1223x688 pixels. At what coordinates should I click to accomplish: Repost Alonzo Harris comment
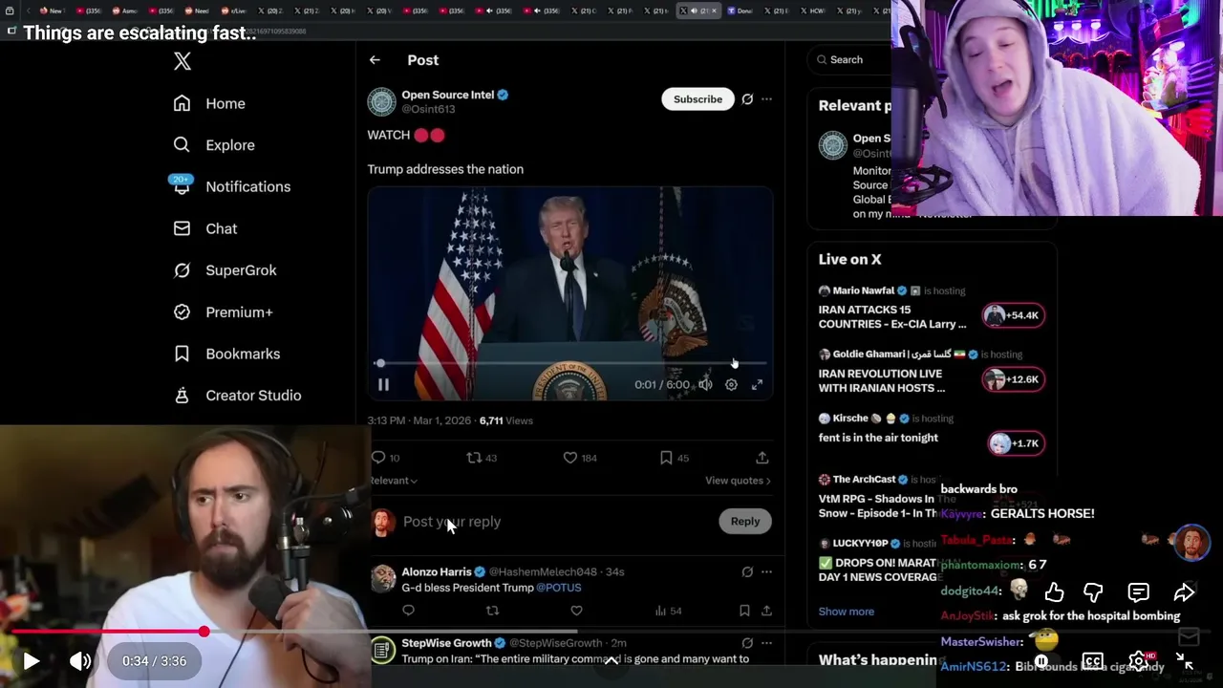coord(492,611)
